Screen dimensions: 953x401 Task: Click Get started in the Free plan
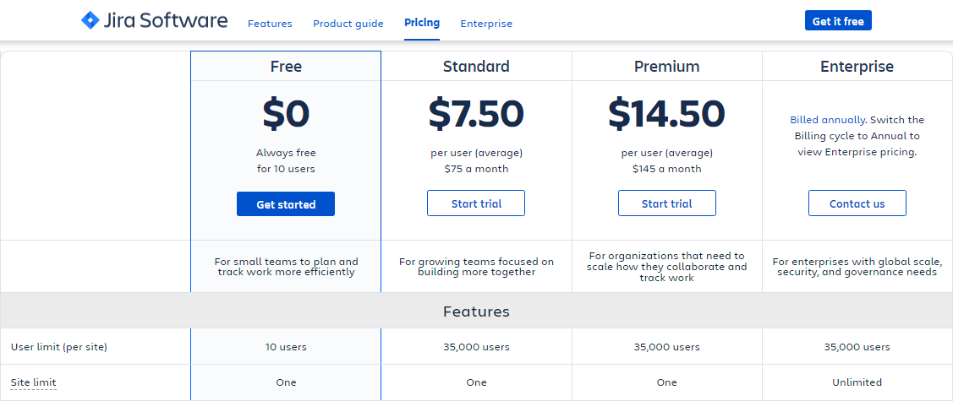tap(286, 204)
